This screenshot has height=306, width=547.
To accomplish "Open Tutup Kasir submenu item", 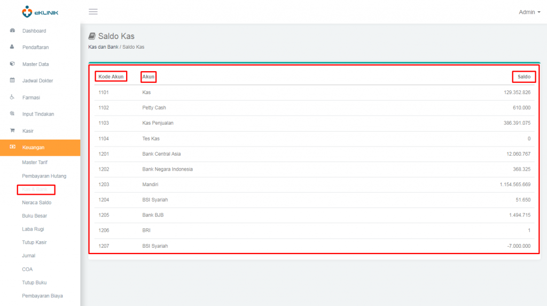I will 34,242.
